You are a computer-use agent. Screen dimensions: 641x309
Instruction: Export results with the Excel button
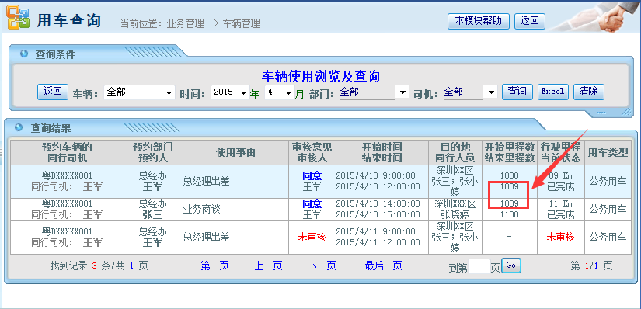[552, 92]
